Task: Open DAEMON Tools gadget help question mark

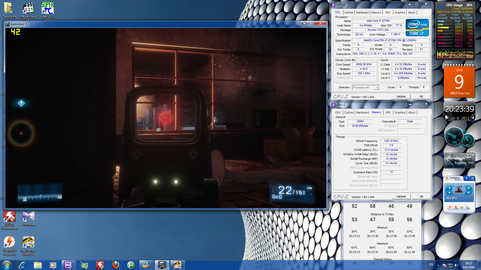Action: coord(466,178)
